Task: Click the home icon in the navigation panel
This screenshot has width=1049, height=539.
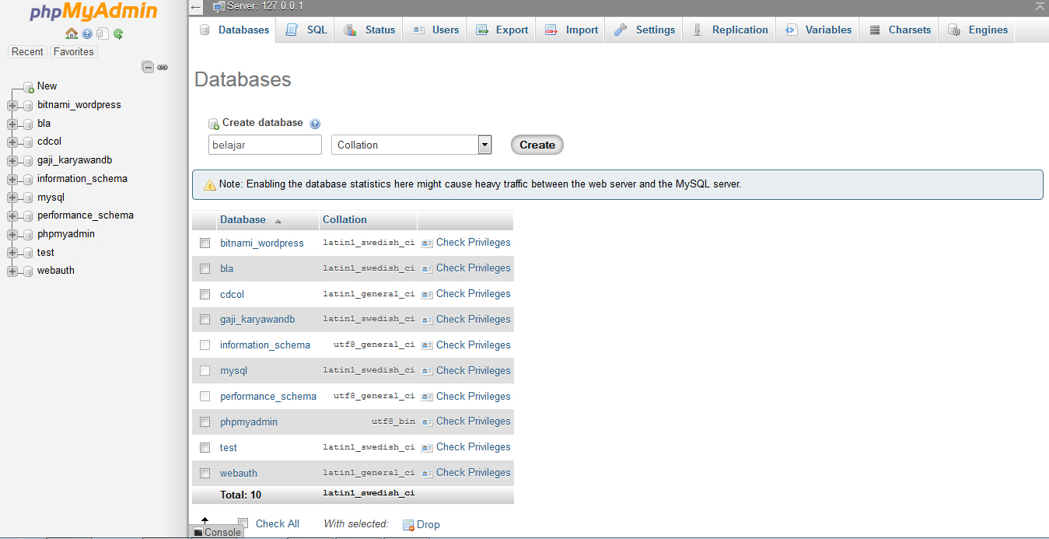Action: coord(71,33)
